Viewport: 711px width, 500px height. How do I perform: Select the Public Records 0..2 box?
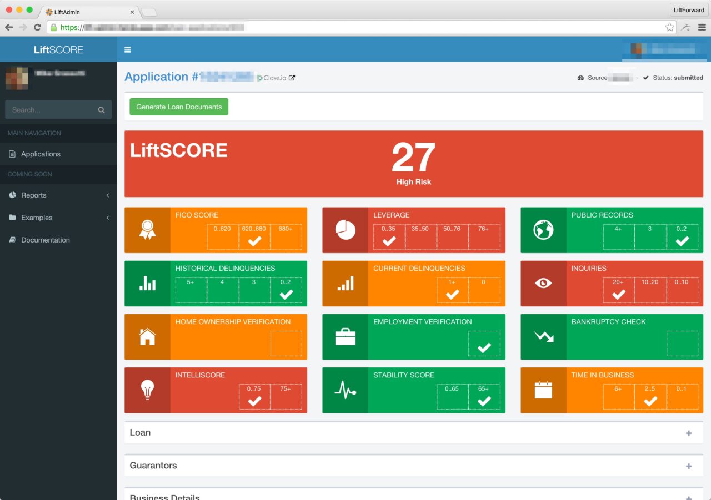point(682,237)
